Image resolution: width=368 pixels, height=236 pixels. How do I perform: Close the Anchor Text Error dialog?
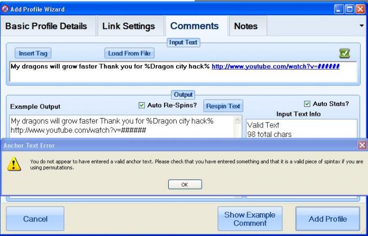pyautogui.click(x=362, y=145)
